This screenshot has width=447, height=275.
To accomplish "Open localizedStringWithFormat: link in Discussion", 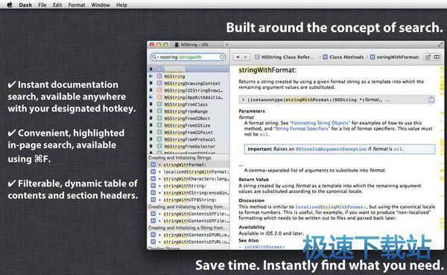I will 331,207.
